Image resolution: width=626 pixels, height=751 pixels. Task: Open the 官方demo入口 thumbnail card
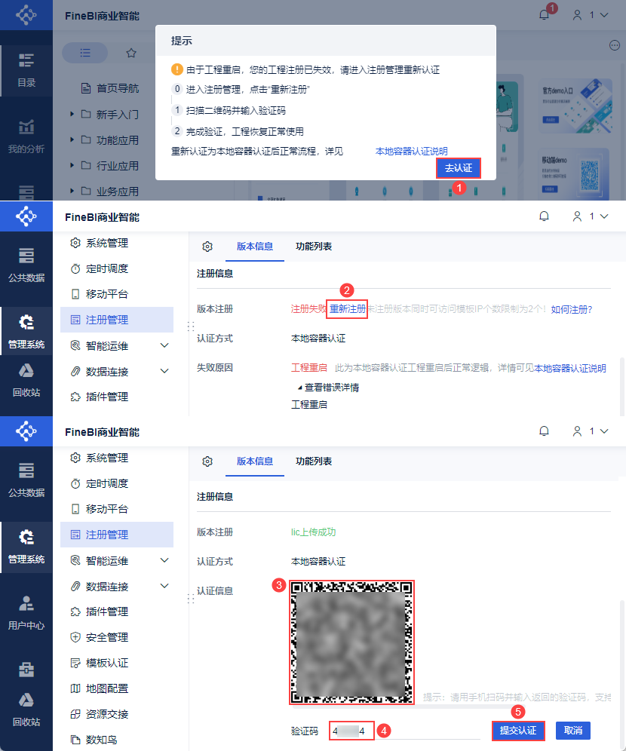coord(577,106)
